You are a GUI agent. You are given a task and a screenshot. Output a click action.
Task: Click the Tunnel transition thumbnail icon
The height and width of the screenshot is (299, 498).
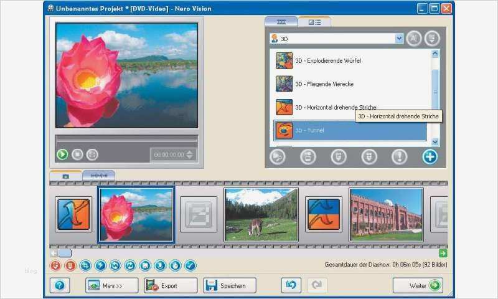tap(284, 131)
